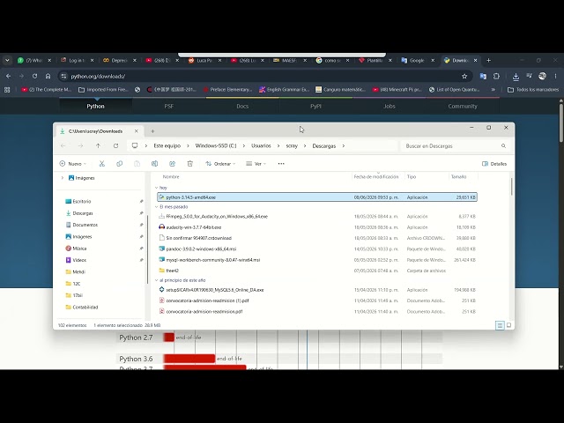Image resolution: width=564 pixels, height=423 pixels.
Task: Open Chrome tab search chevron
Action: (7, 61)
